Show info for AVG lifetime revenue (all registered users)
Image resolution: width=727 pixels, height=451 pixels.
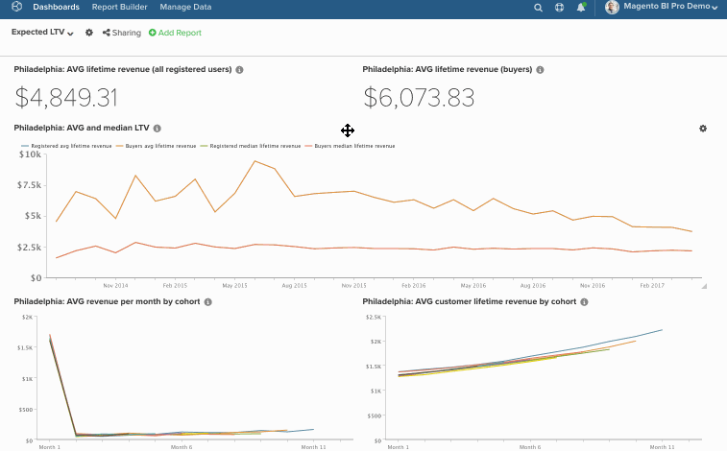(x=239, y=70)
